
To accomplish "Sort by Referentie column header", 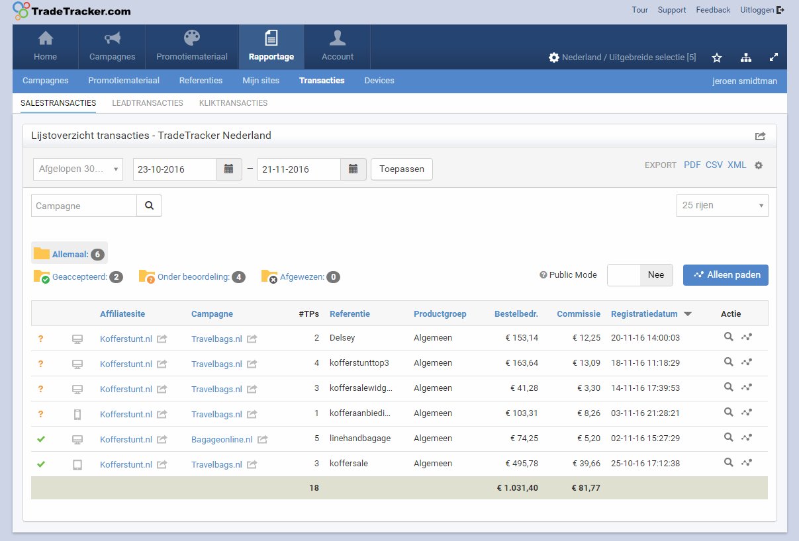I will (x=350, y=314).
